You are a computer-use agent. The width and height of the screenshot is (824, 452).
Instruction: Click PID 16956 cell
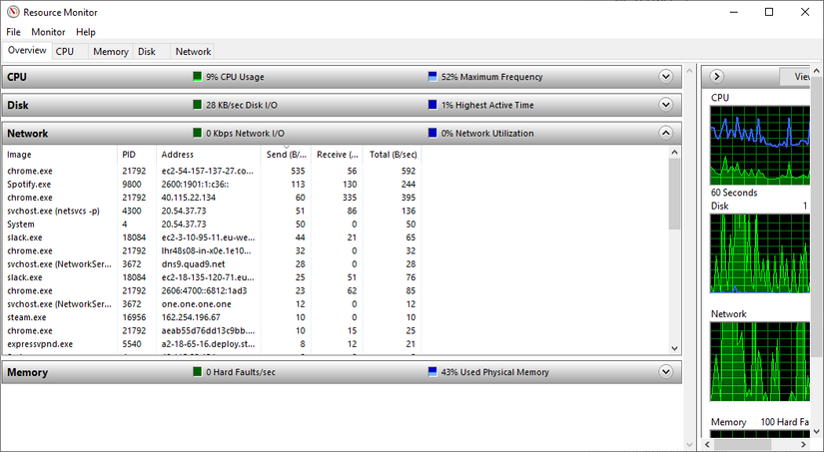(x=134, y=317)
